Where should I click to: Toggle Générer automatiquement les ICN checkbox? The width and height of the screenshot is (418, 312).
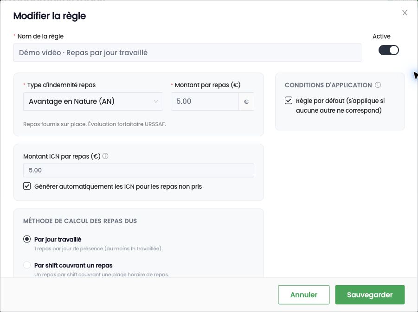tap(27, 186)
